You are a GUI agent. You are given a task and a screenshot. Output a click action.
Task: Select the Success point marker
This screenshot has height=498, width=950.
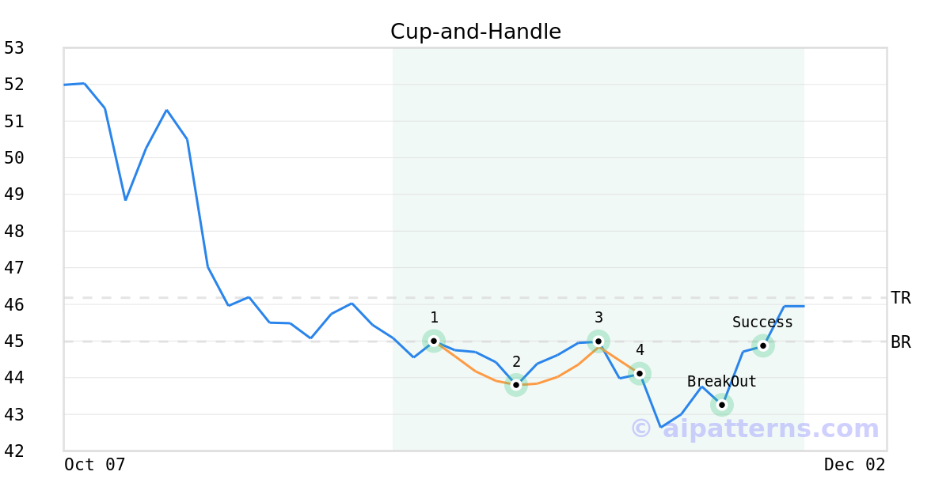[763, 345]
